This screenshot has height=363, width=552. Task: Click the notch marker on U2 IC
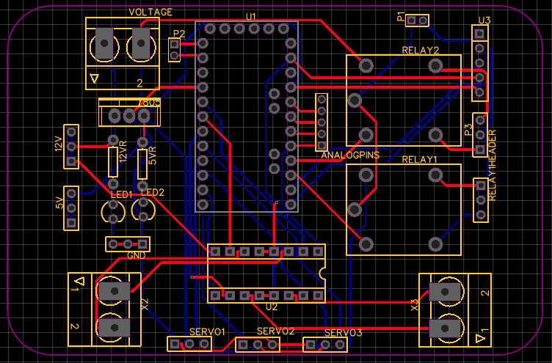click(x=322, y=273)
